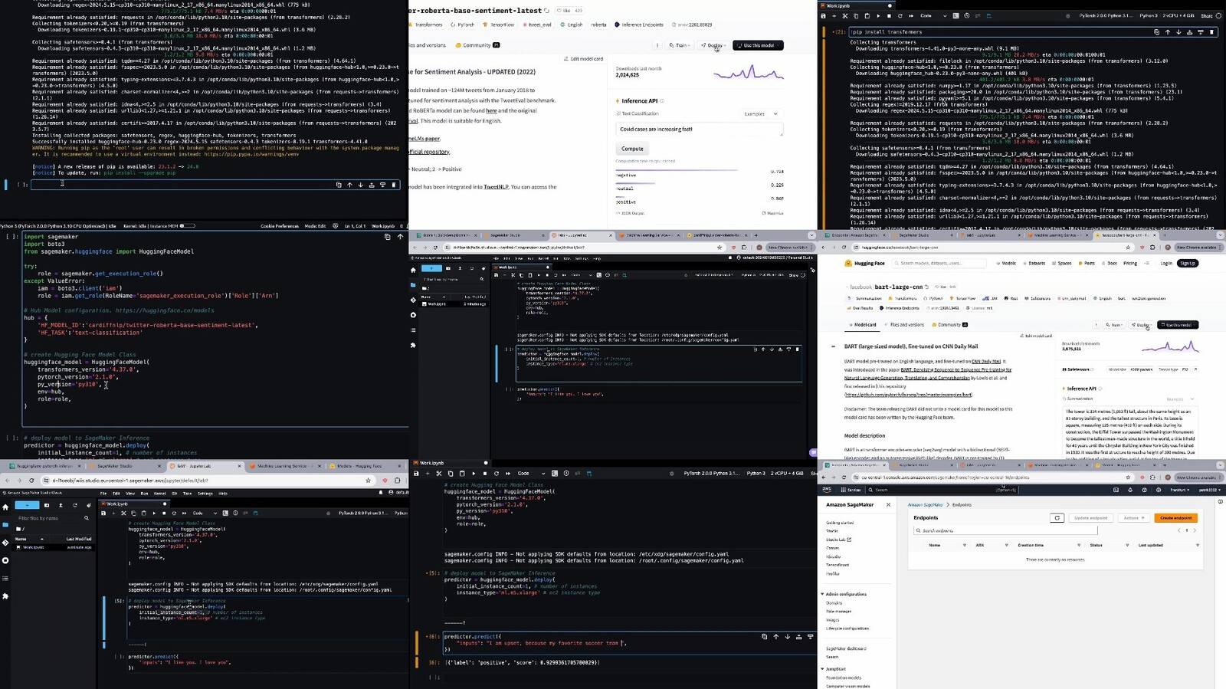Open Datasets in Hugging Face header on bart-large-cnn page
Screen dimensions: 1226x689
1033,263
